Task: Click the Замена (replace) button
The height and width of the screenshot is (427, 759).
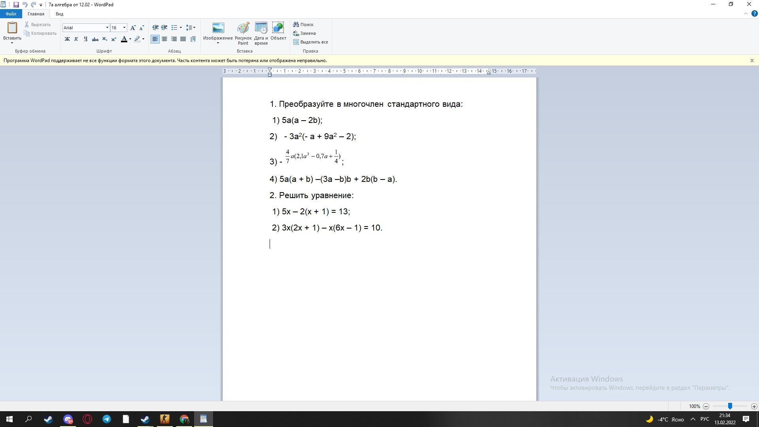Action: click(x=304, y=33)
